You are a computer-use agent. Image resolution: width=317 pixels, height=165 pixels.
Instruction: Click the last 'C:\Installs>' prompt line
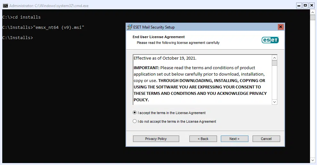point(18,37)
